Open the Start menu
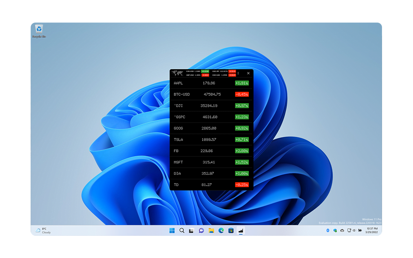413x258 pixels. click(x=172, y=230)
